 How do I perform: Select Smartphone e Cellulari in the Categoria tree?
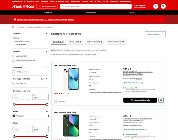22,41
